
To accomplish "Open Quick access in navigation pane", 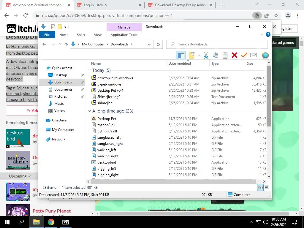I will coord(62,68).
